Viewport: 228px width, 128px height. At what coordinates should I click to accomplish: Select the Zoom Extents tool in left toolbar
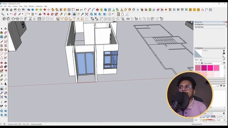[x=1, y=97]
